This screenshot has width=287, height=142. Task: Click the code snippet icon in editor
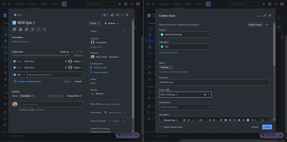pyautogui.click(x=243, y=120)
